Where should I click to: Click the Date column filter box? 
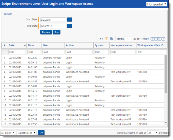tap(17, 52)
